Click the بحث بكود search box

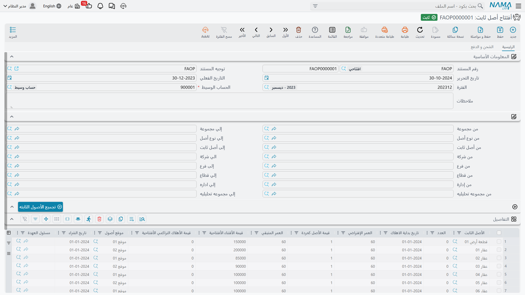(397, 6)
